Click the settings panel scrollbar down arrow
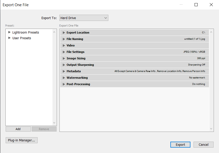This screenshot has width=219, height=153. (211, 128)
